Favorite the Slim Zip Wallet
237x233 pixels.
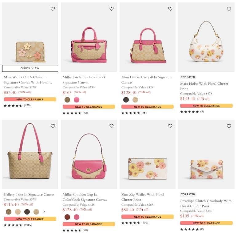tap(170, 126)
